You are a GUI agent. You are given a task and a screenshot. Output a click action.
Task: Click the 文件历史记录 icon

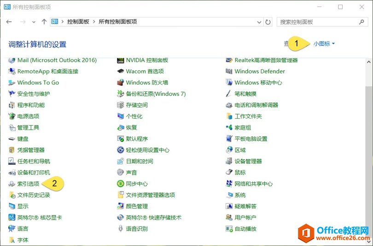pyautogui.click(x=12, y=195)
